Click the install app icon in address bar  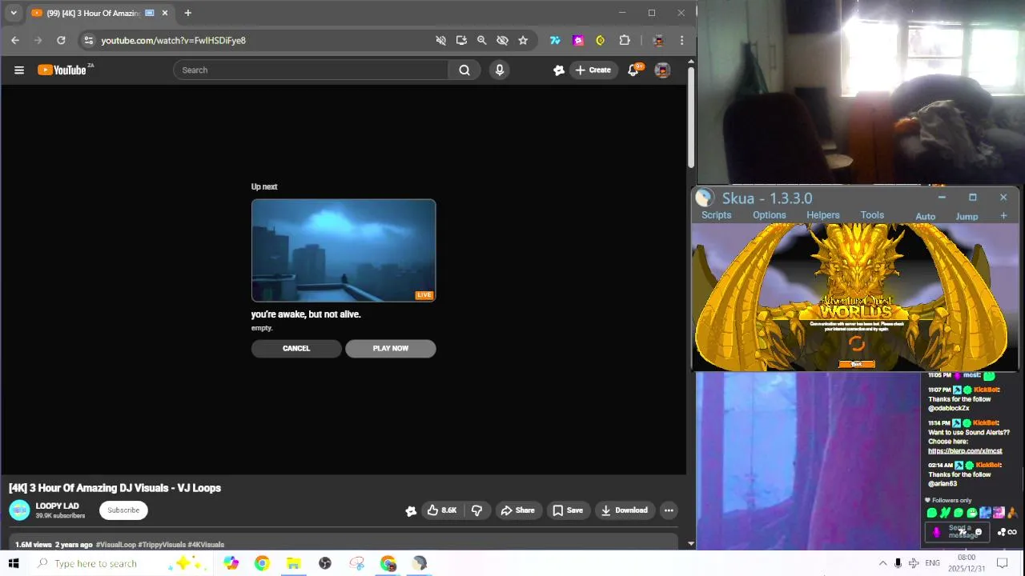pyautogui.click(x=461, y=40)
